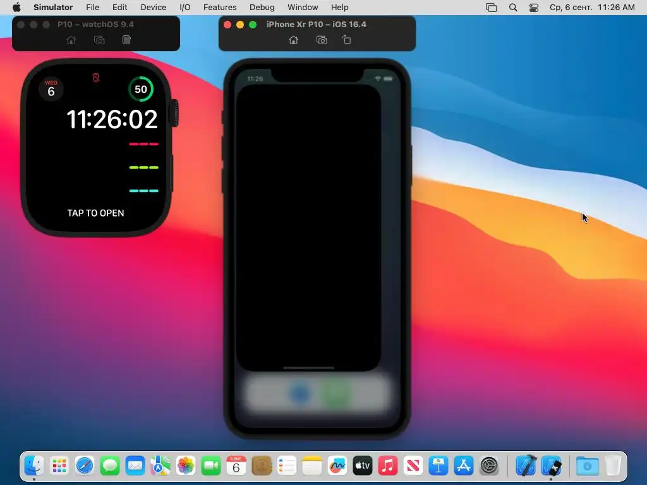647x485 pixels.
Task: Click the P10 – watchOS 9.4 window title
Action: click(96, 25)
